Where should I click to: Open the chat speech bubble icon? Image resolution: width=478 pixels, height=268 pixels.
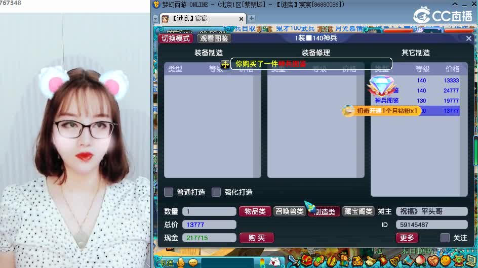point(193,262)
